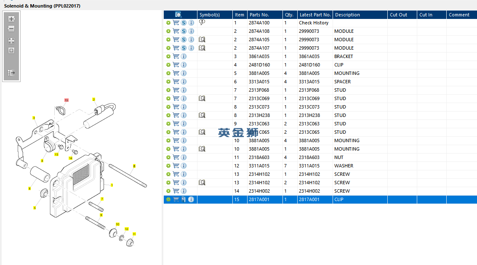Sort by the Item column header
The width and height of the screenshot is (477, 265).
click(240, 15)
